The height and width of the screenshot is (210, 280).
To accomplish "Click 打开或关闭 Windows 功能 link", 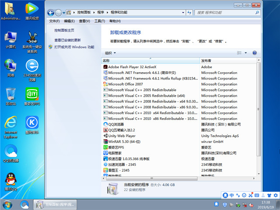I will pos(74,46).
